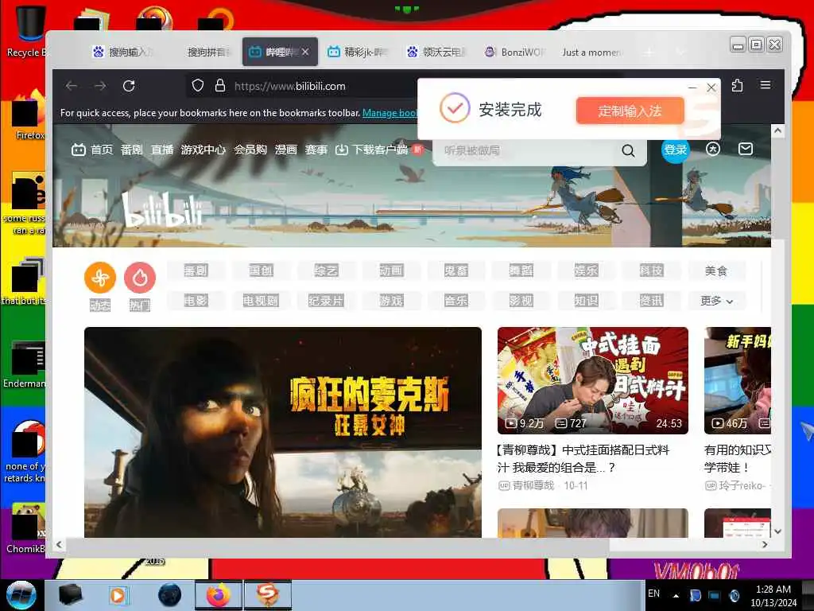Open the 疯狂的麦克斯 featured banner
The width and height of the screenshot is (814, 611).
pyautogui.click(x=283, y=432)
